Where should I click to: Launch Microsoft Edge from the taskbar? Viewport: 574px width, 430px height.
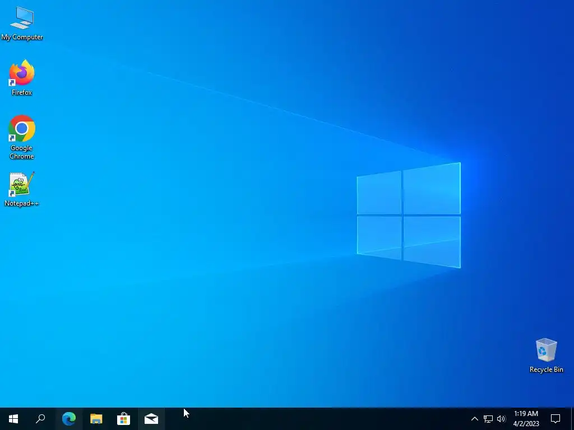point(68,419)
